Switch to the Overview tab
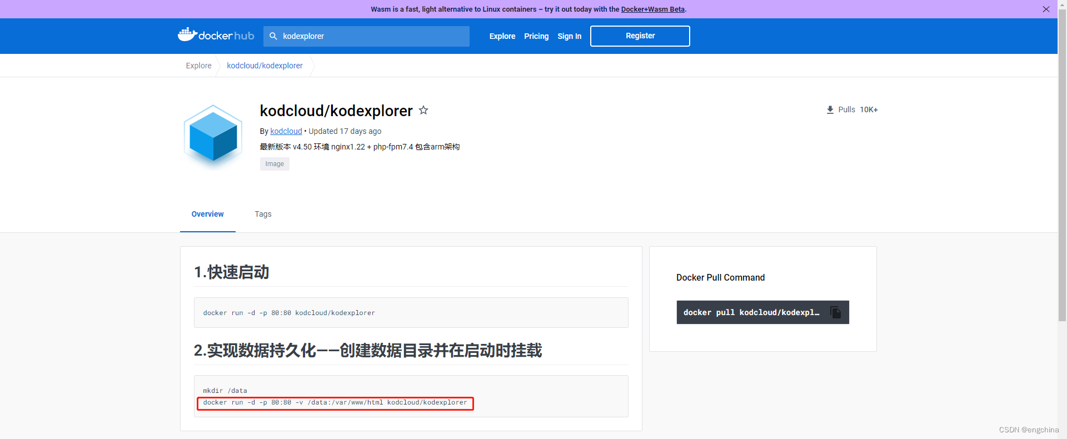1067x439 pixels. pos(208,214)
